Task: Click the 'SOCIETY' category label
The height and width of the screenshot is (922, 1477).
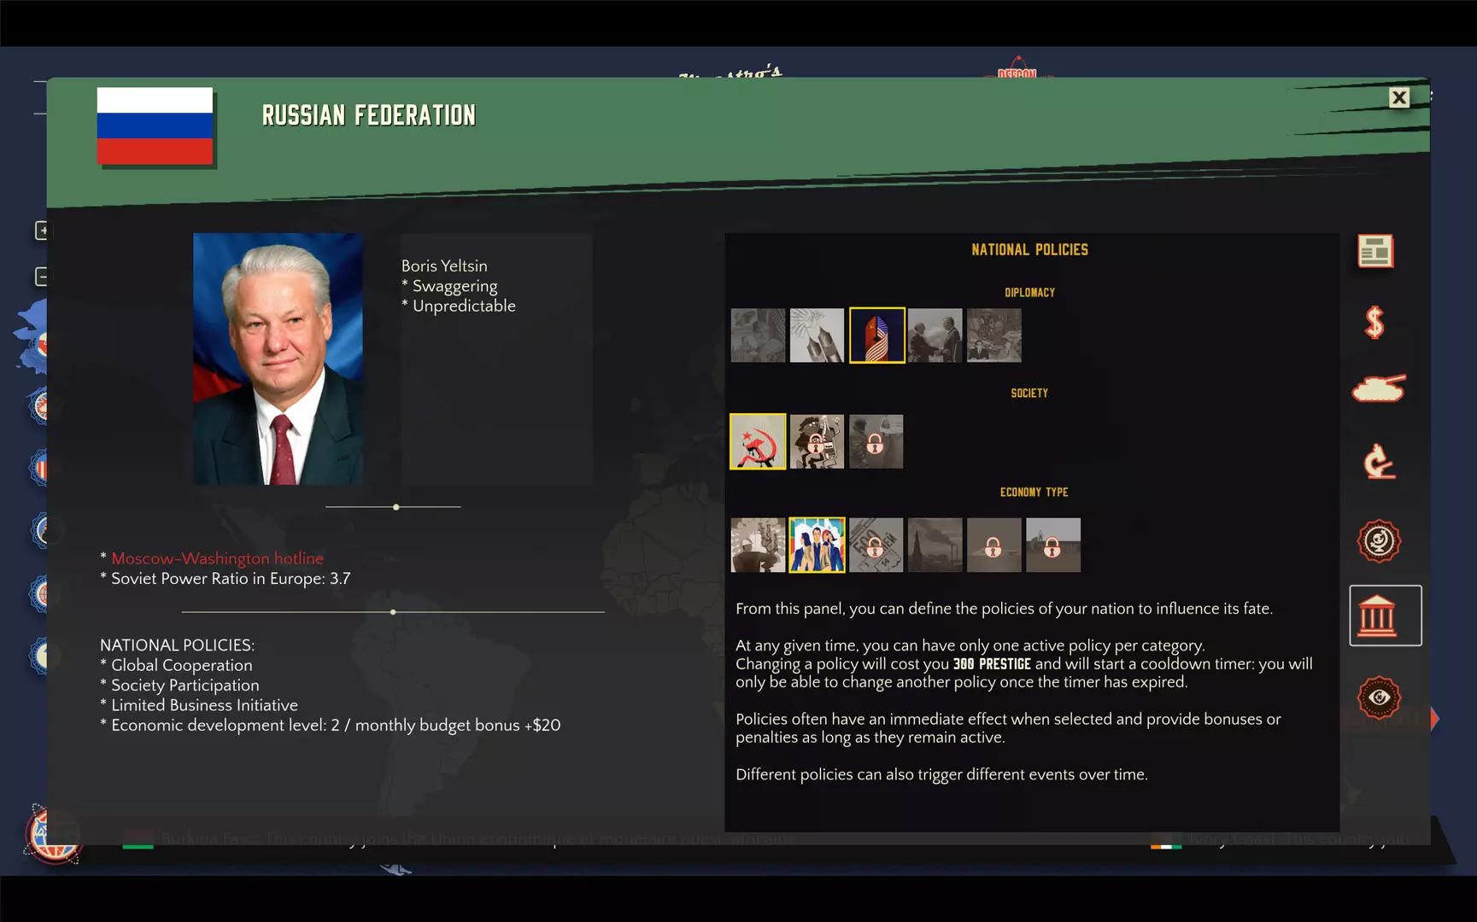Action: click(1029, 394)
